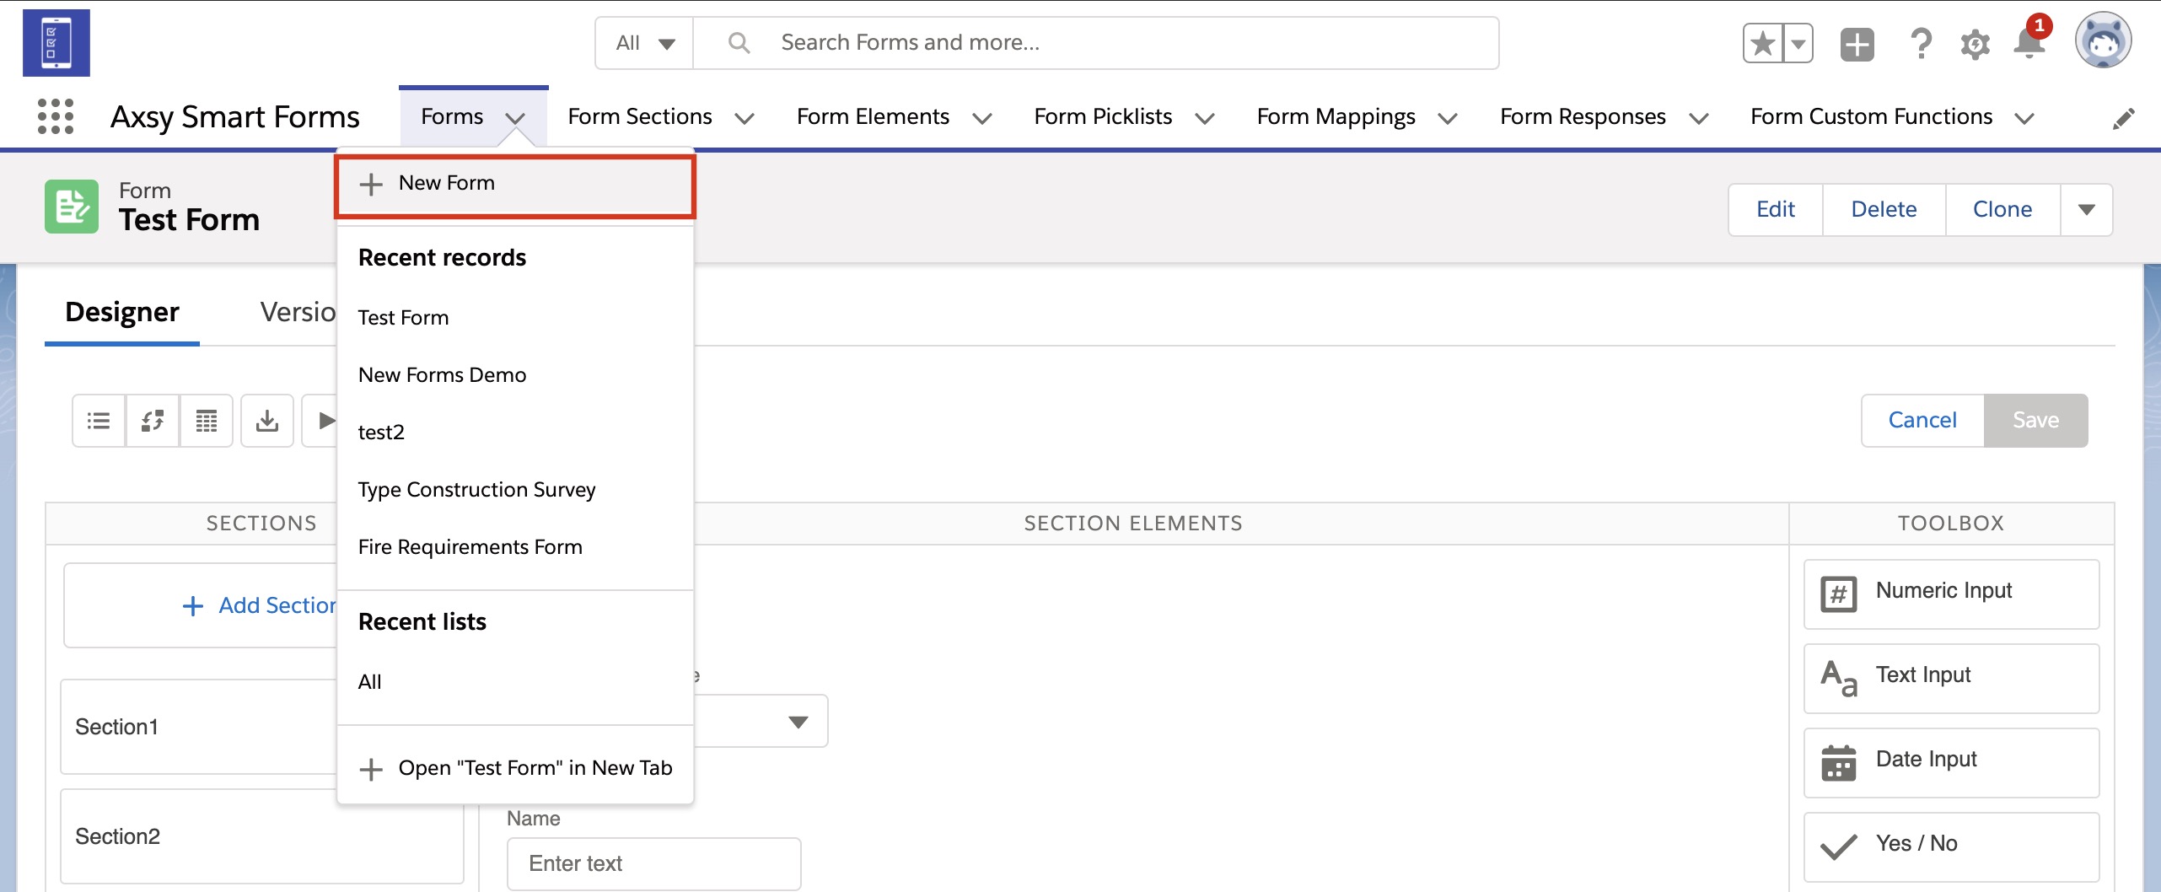2161x892 pixels.
Task: Click the help question mark icon
Action: 1921,44
